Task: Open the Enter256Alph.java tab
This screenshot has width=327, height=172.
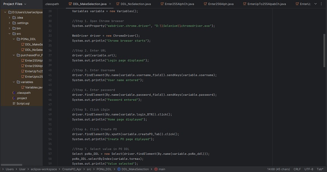Action: (218, 4)
